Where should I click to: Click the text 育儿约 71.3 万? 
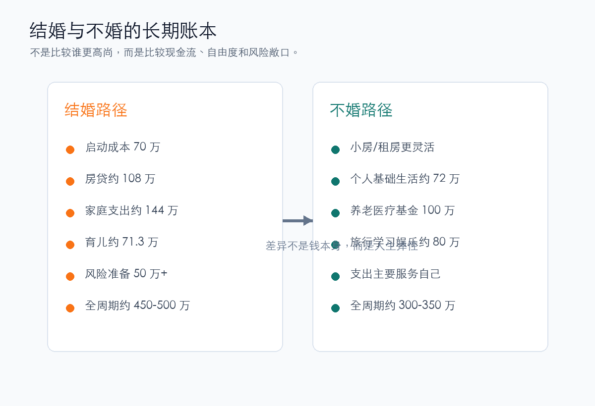[121, 242]
